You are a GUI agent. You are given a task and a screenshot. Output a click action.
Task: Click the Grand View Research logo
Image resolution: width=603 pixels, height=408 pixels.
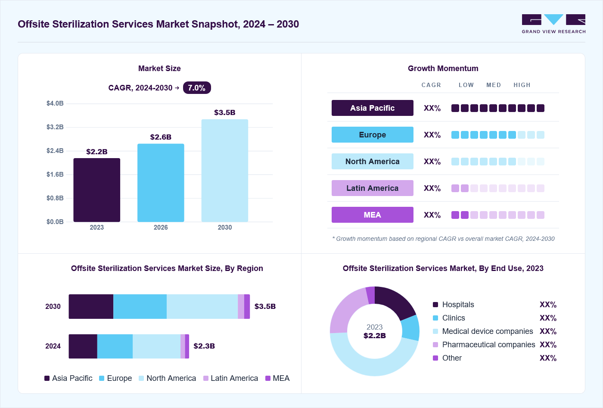(x=553, y=24)
